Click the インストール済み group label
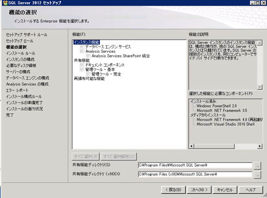 pos(203,102)
